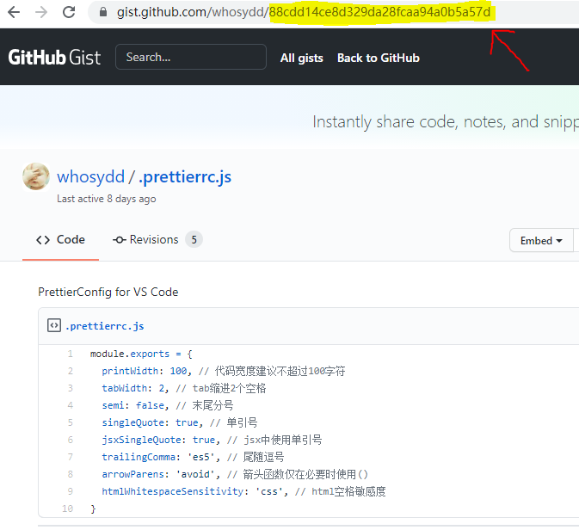The image size is (579, 530).
Task: Go to Back to GitHub link
Action: point(379,58)
